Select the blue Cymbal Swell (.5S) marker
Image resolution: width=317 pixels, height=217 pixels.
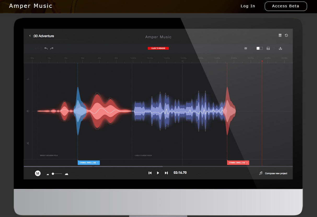[x=89, y=163]
